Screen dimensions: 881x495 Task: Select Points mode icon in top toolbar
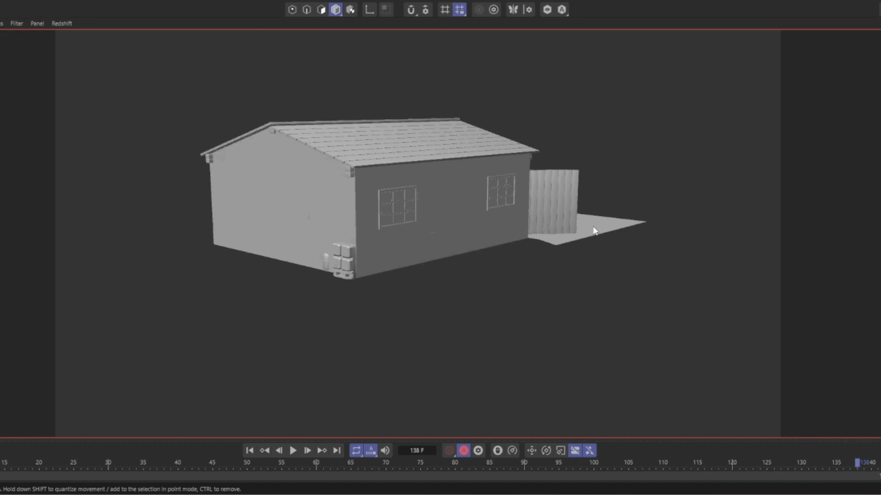[x=292, y=10]
